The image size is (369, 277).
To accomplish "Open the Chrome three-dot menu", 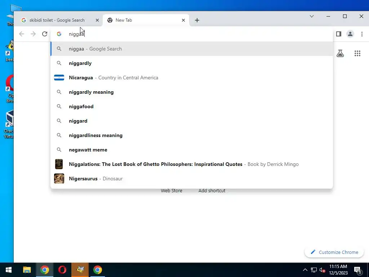I will 362,34.
